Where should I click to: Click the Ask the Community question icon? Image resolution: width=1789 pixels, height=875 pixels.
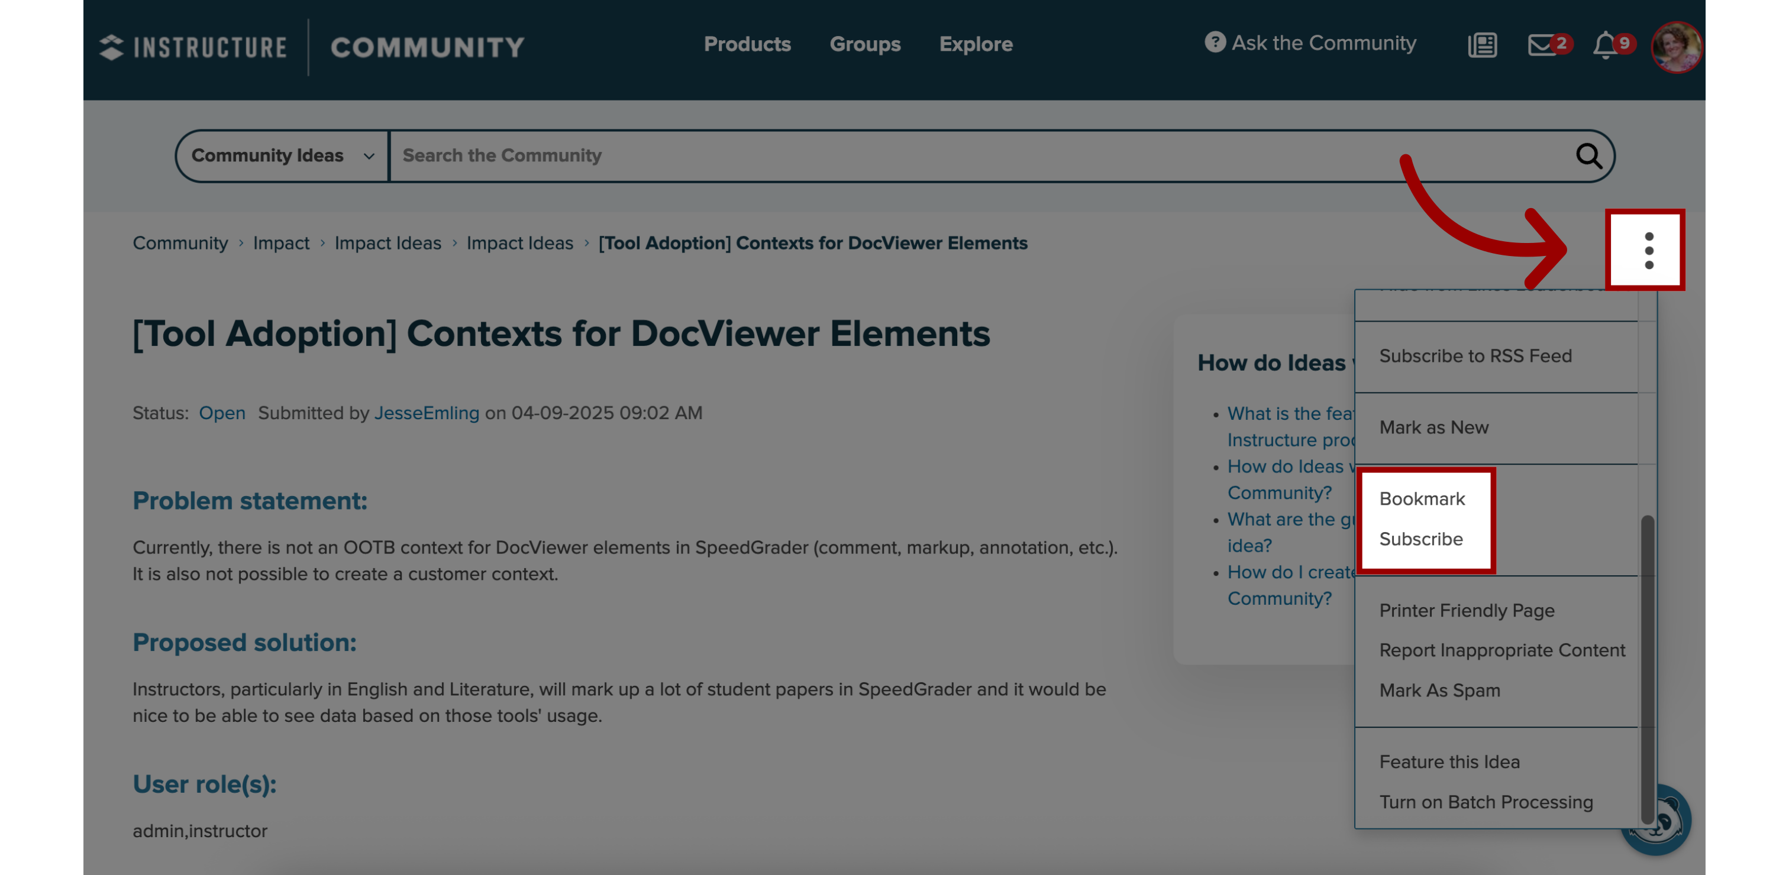click(1214, 43)
